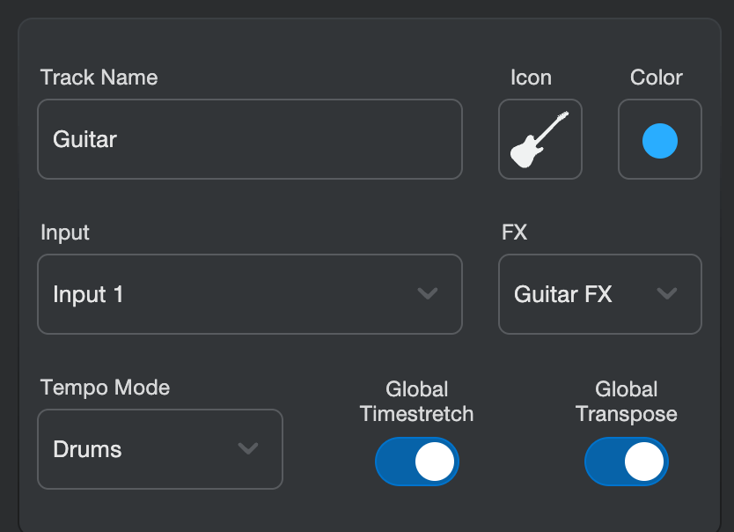Open the blue track color picker

(x=659, y=139)
